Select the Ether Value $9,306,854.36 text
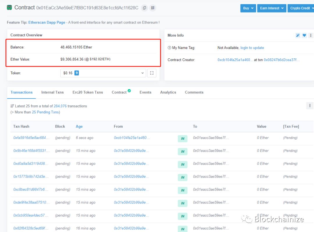 pyautogui.click(x=85, y=59)
